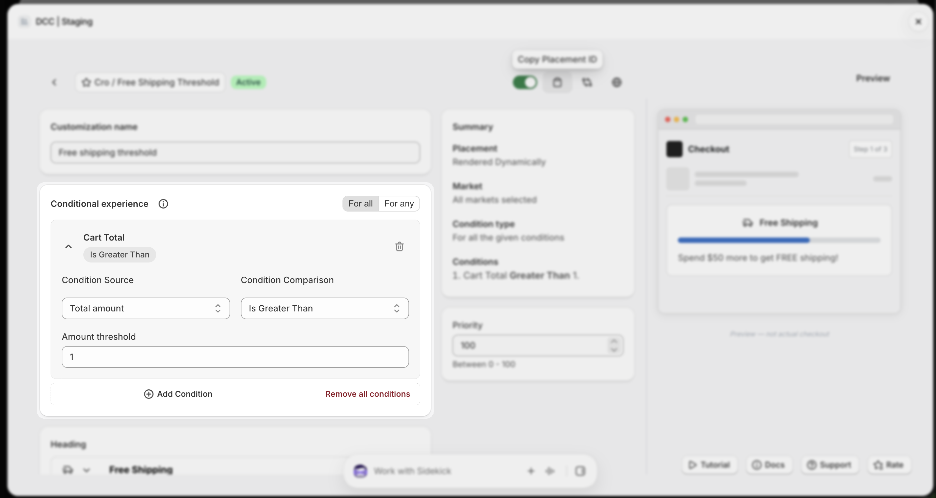The height and width of the screenshot is (498, 936).
Task: Go back using the left arrow
Action: tap(55, 82)
